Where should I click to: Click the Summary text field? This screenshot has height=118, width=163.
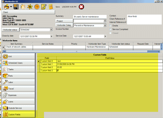coord(90,17)
